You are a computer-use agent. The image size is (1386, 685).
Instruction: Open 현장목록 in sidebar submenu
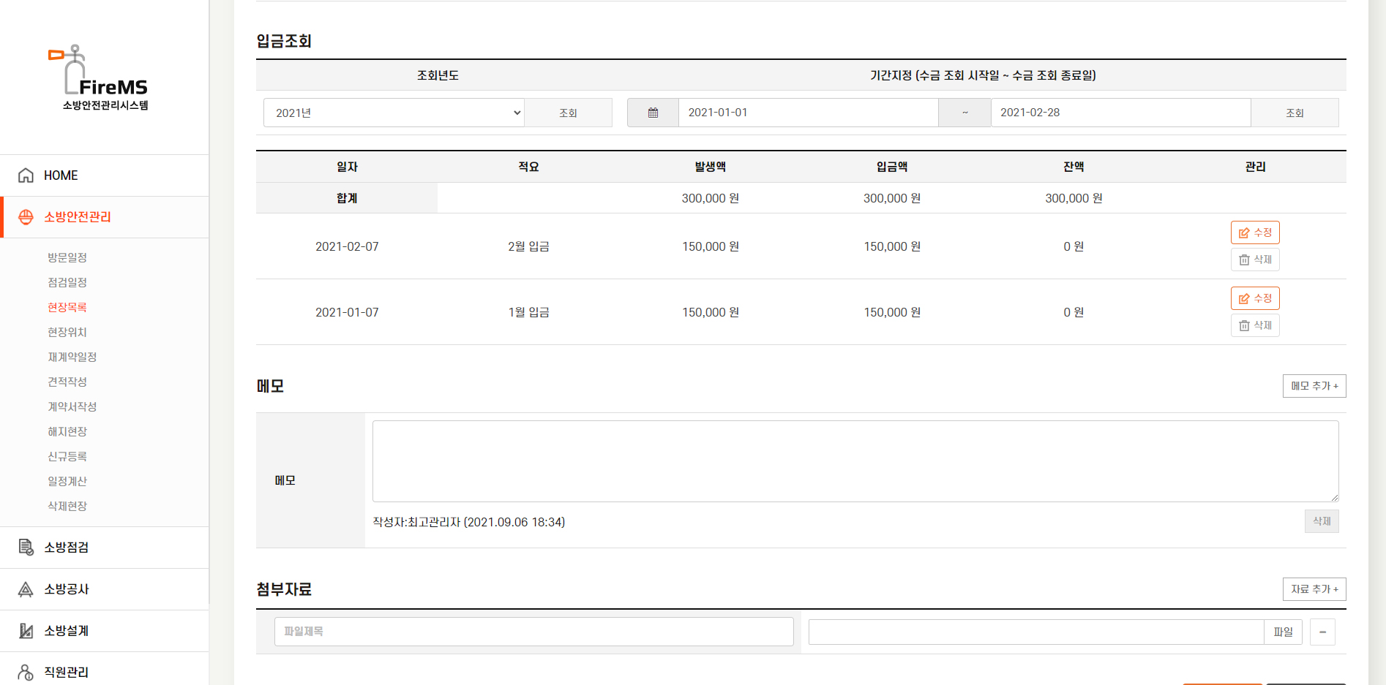(x=67, y=308)
